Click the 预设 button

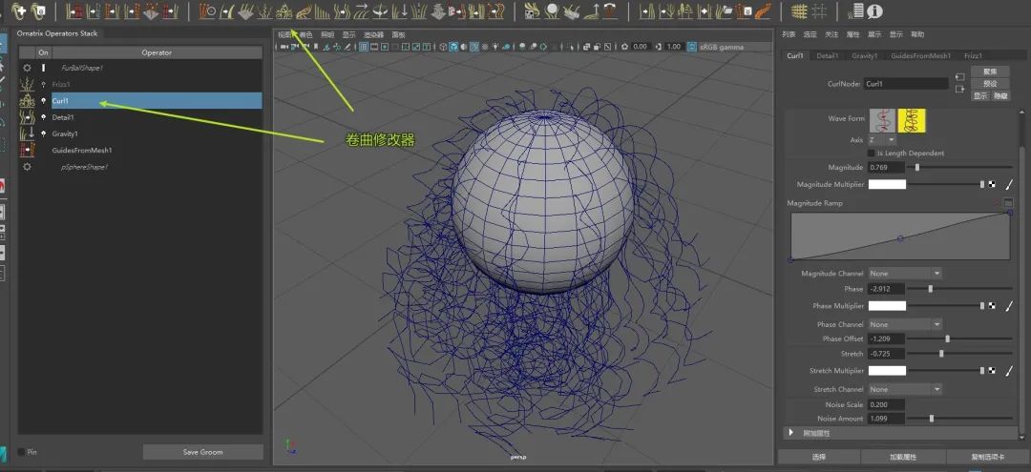click(x=990, y=83)
